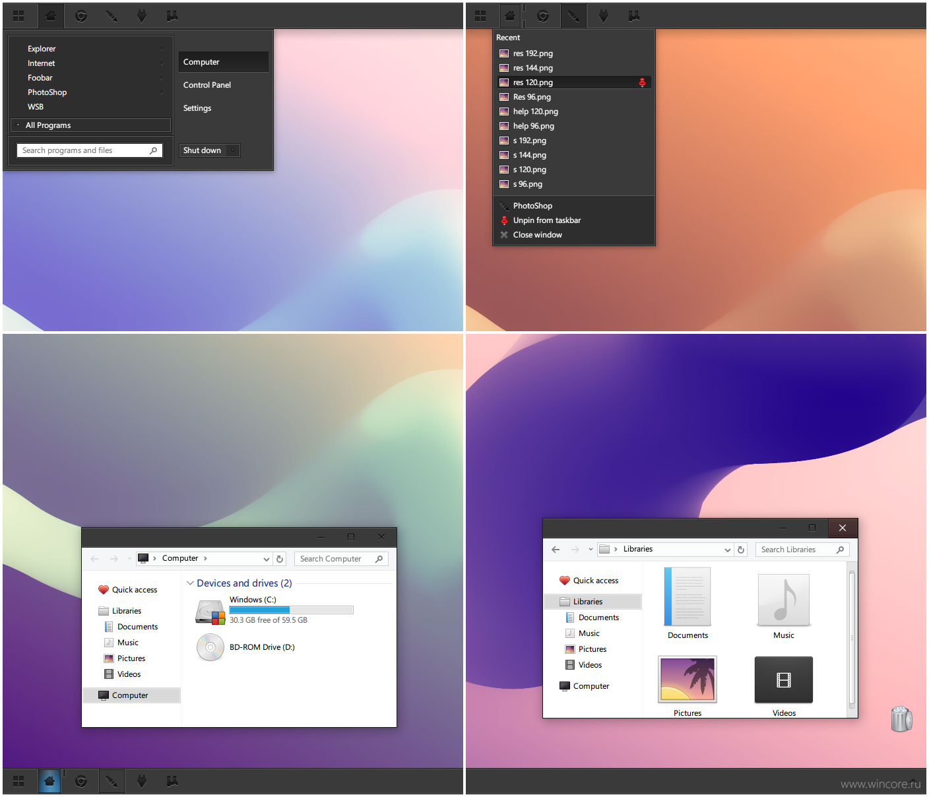Collapse the Devices and drives group
Screen dimensions: 929x797
(x=190, y=583)
